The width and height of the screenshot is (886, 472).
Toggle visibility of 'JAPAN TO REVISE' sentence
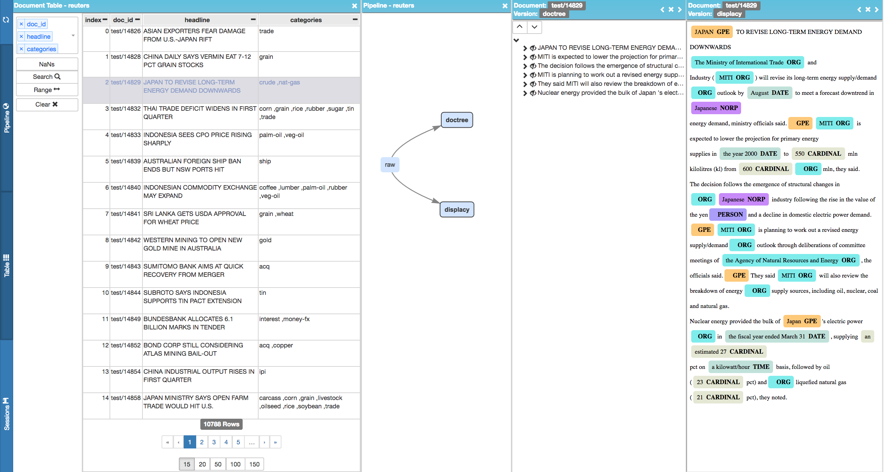[533, 48]
